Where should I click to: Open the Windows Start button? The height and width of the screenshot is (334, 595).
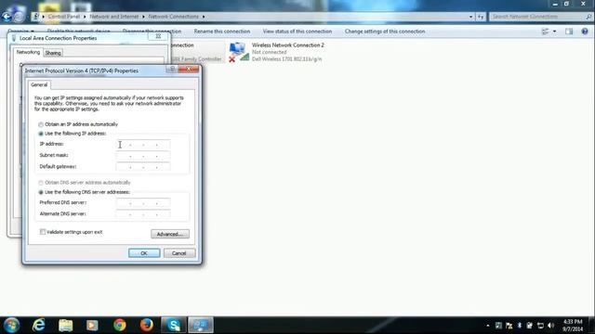pyautogui.click(x=12, y=326)
